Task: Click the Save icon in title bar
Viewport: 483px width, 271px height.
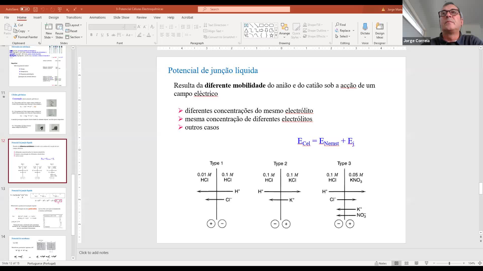Action: (35, 9)
